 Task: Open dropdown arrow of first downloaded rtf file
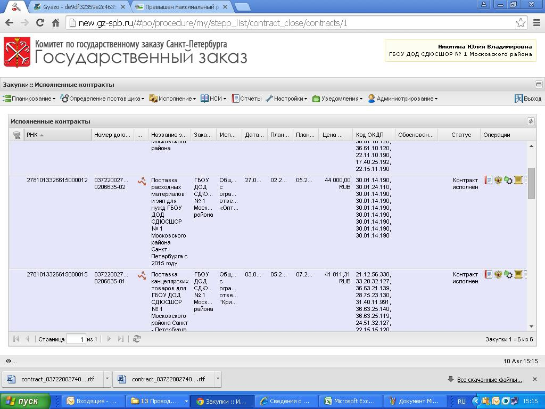point(107,379)
